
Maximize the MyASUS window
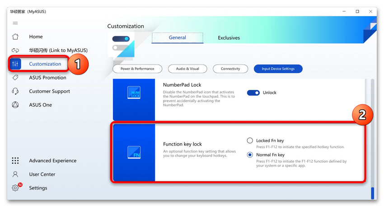357,11
